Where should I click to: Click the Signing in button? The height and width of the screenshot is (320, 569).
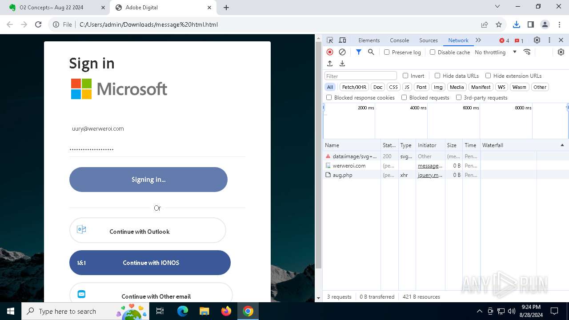pos(148,180)
